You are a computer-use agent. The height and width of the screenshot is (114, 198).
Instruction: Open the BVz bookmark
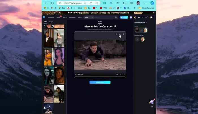click(x=62, y=8)
